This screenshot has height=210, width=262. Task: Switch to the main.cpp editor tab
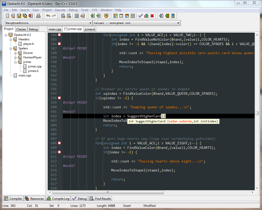55,29
